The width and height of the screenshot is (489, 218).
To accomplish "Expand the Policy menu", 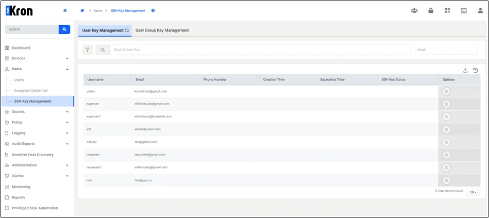I will point(68,123).
